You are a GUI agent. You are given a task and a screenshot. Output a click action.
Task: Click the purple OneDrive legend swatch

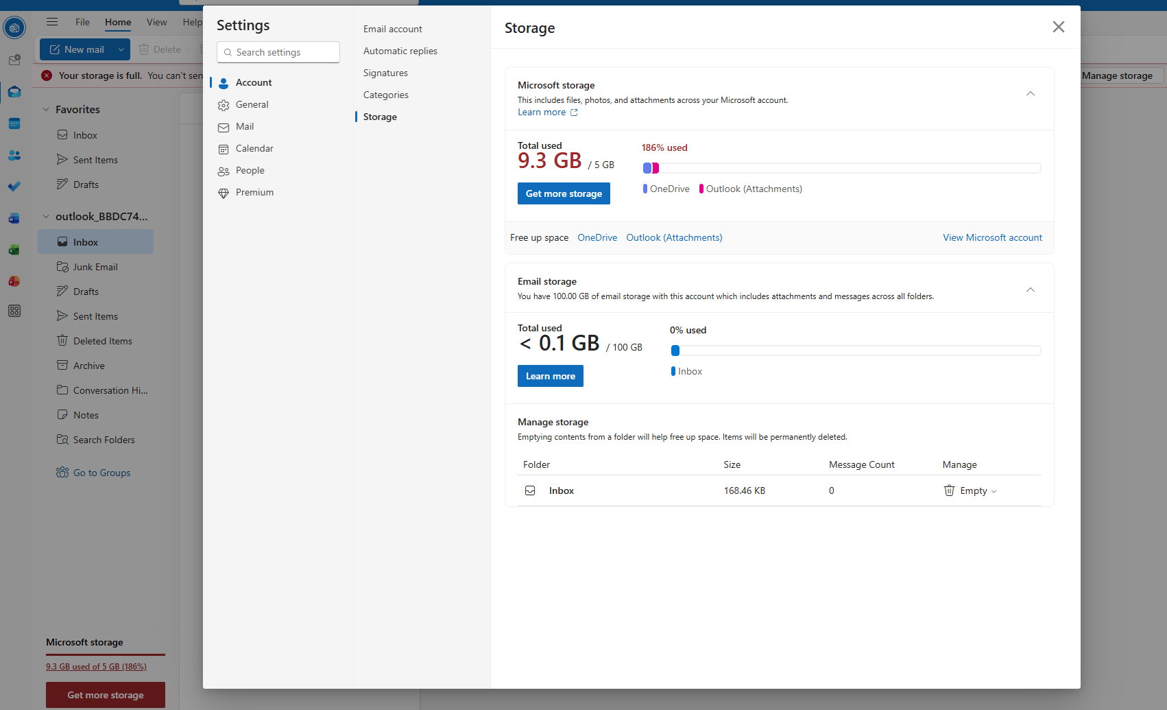pyautogui.click(x=645, y=189)
